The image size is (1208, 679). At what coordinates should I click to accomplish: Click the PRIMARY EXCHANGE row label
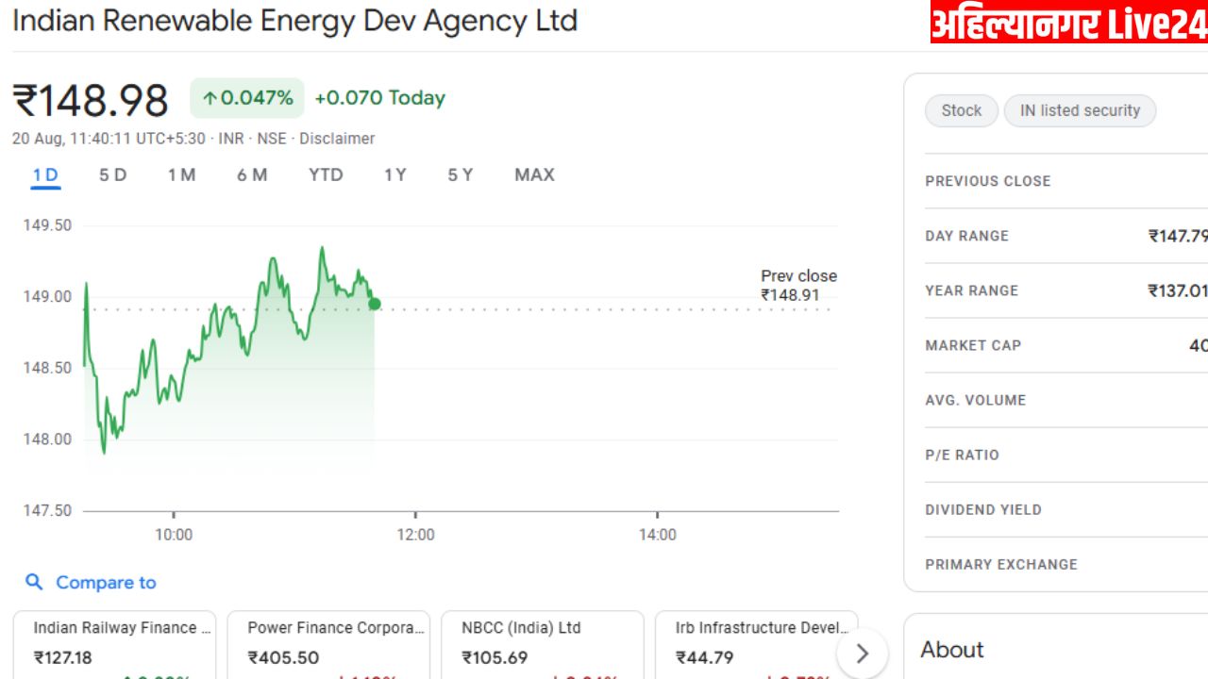click(1000, 564)
